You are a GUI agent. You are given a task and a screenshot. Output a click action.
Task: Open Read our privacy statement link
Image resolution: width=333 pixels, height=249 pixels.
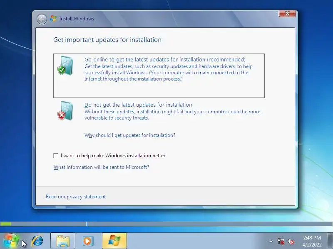(76, 197)
